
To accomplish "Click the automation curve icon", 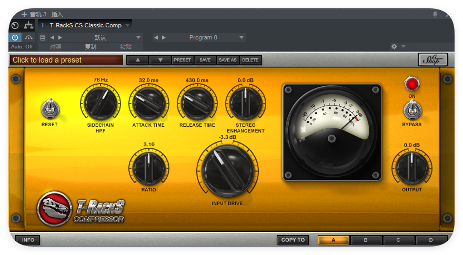I will pos(28,37).
